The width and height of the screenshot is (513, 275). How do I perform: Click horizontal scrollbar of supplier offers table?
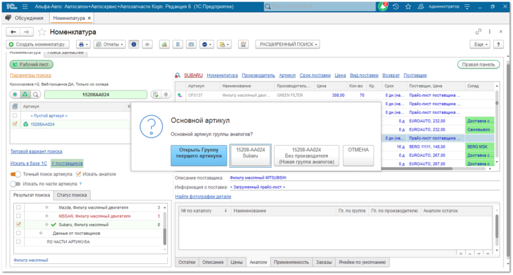tap(417, 169)
